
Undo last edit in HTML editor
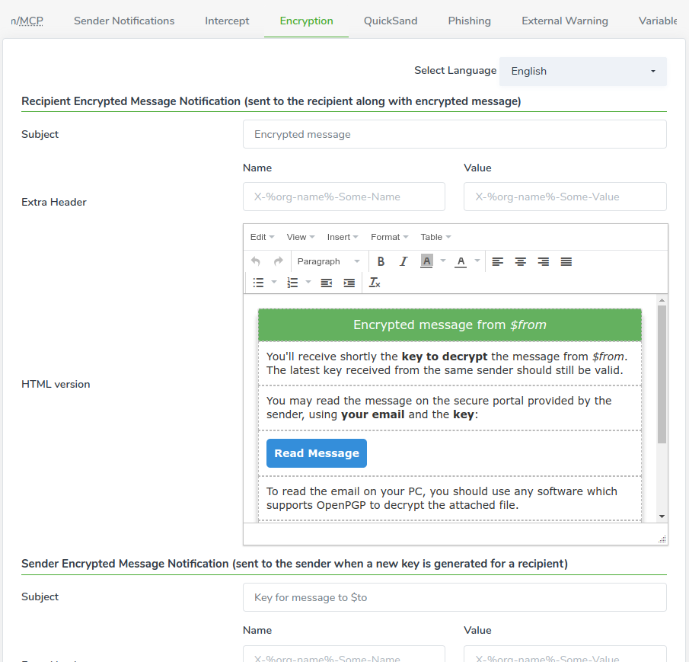tap(255, 261)
